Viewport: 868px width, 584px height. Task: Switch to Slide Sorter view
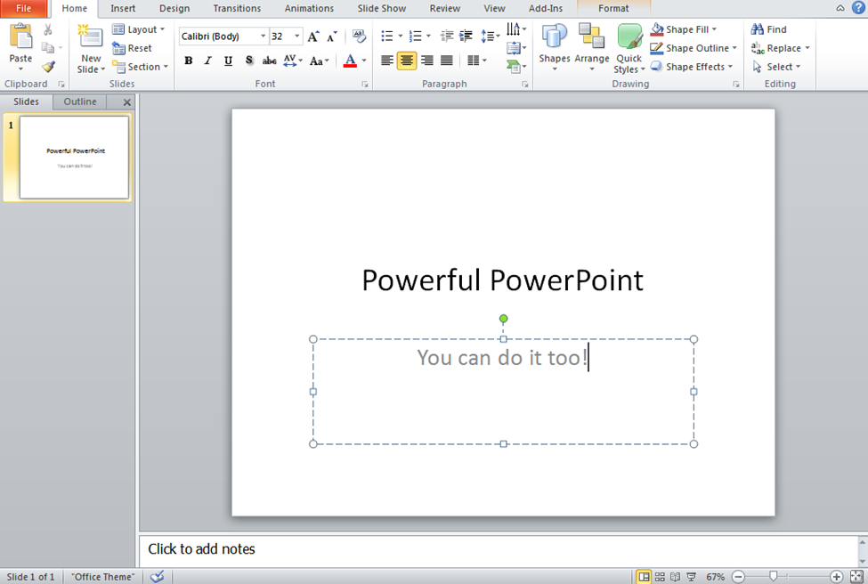(660, 576)
